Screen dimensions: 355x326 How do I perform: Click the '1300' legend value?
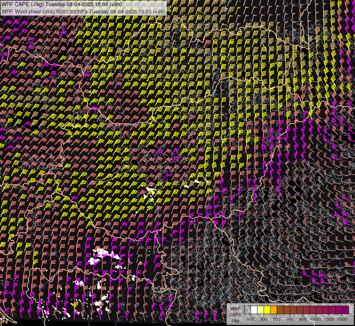329,319
